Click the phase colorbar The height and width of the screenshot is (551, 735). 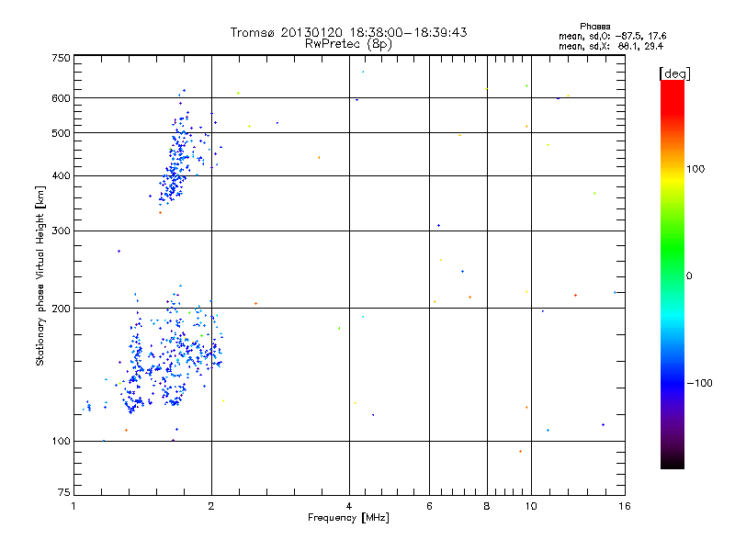coord(673,275)
